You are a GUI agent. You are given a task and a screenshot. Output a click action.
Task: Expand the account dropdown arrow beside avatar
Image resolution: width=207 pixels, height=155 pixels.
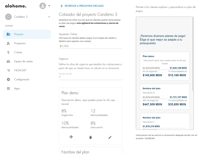pyautogui.click(x=49, y=6)
